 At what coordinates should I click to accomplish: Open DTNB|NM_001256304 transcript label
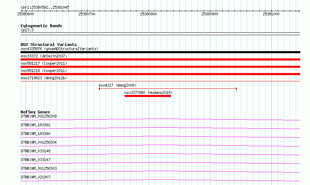(x=39, y=142)
